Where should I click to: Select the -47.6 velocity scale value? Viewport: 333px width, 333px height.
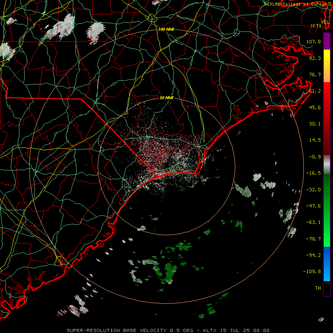click(313, 206)
